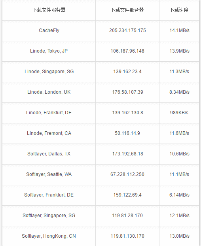
Task: Click the CacheFly server name cell
Action: 49,30
